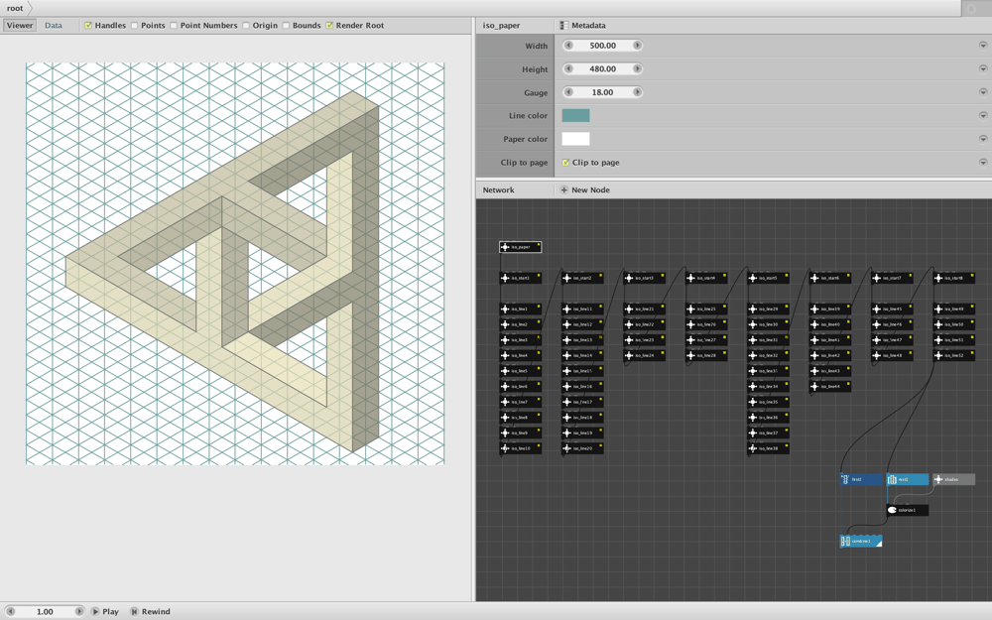Rewind the animation
Viewport: 992px width, 620px height.
tap(151, 612)
